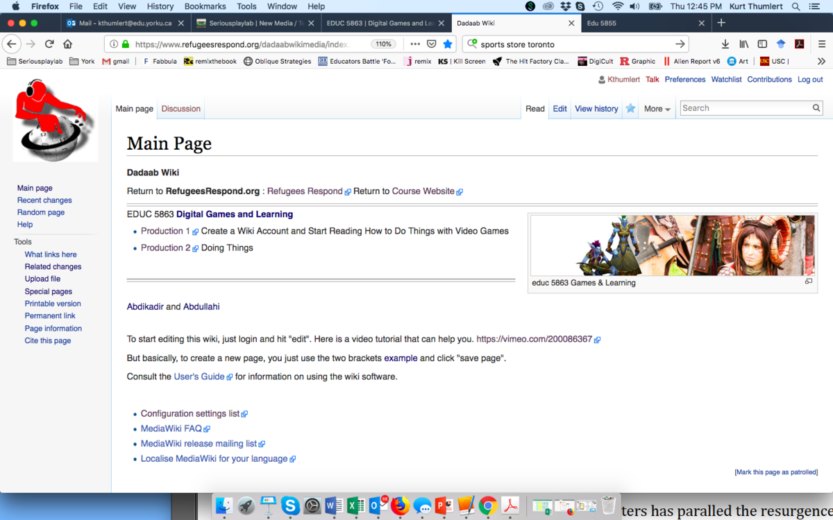
Task: Open the Seriousplaylab bookmarks folder
Action: 35,61
